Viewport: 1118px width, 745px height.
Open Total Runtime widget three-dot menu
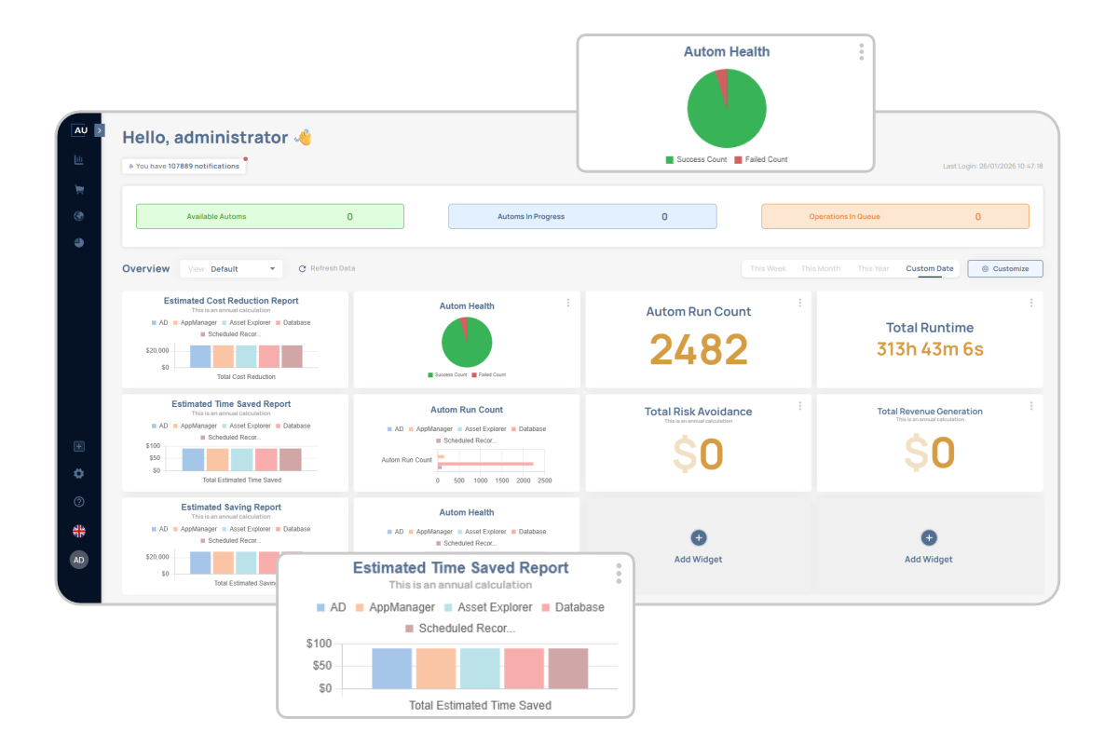(1030, 303)
